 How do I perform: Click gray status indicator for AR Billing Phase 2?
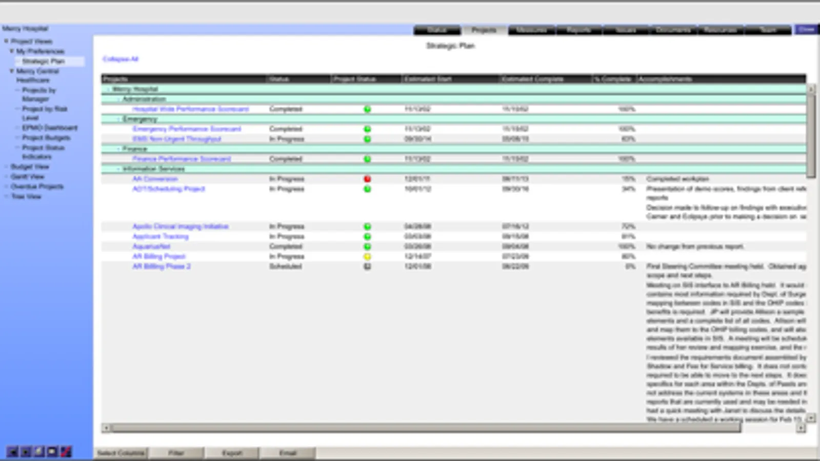[367, 266]
